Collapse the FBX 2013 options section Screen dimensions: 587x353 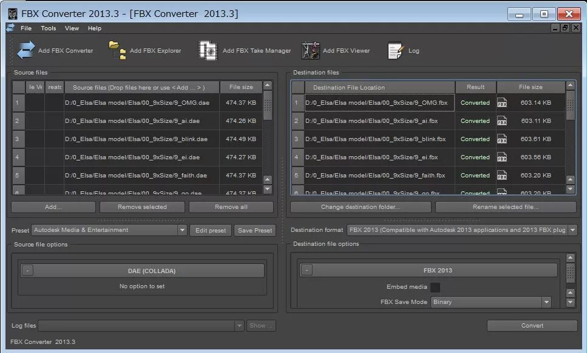point(307,269)
